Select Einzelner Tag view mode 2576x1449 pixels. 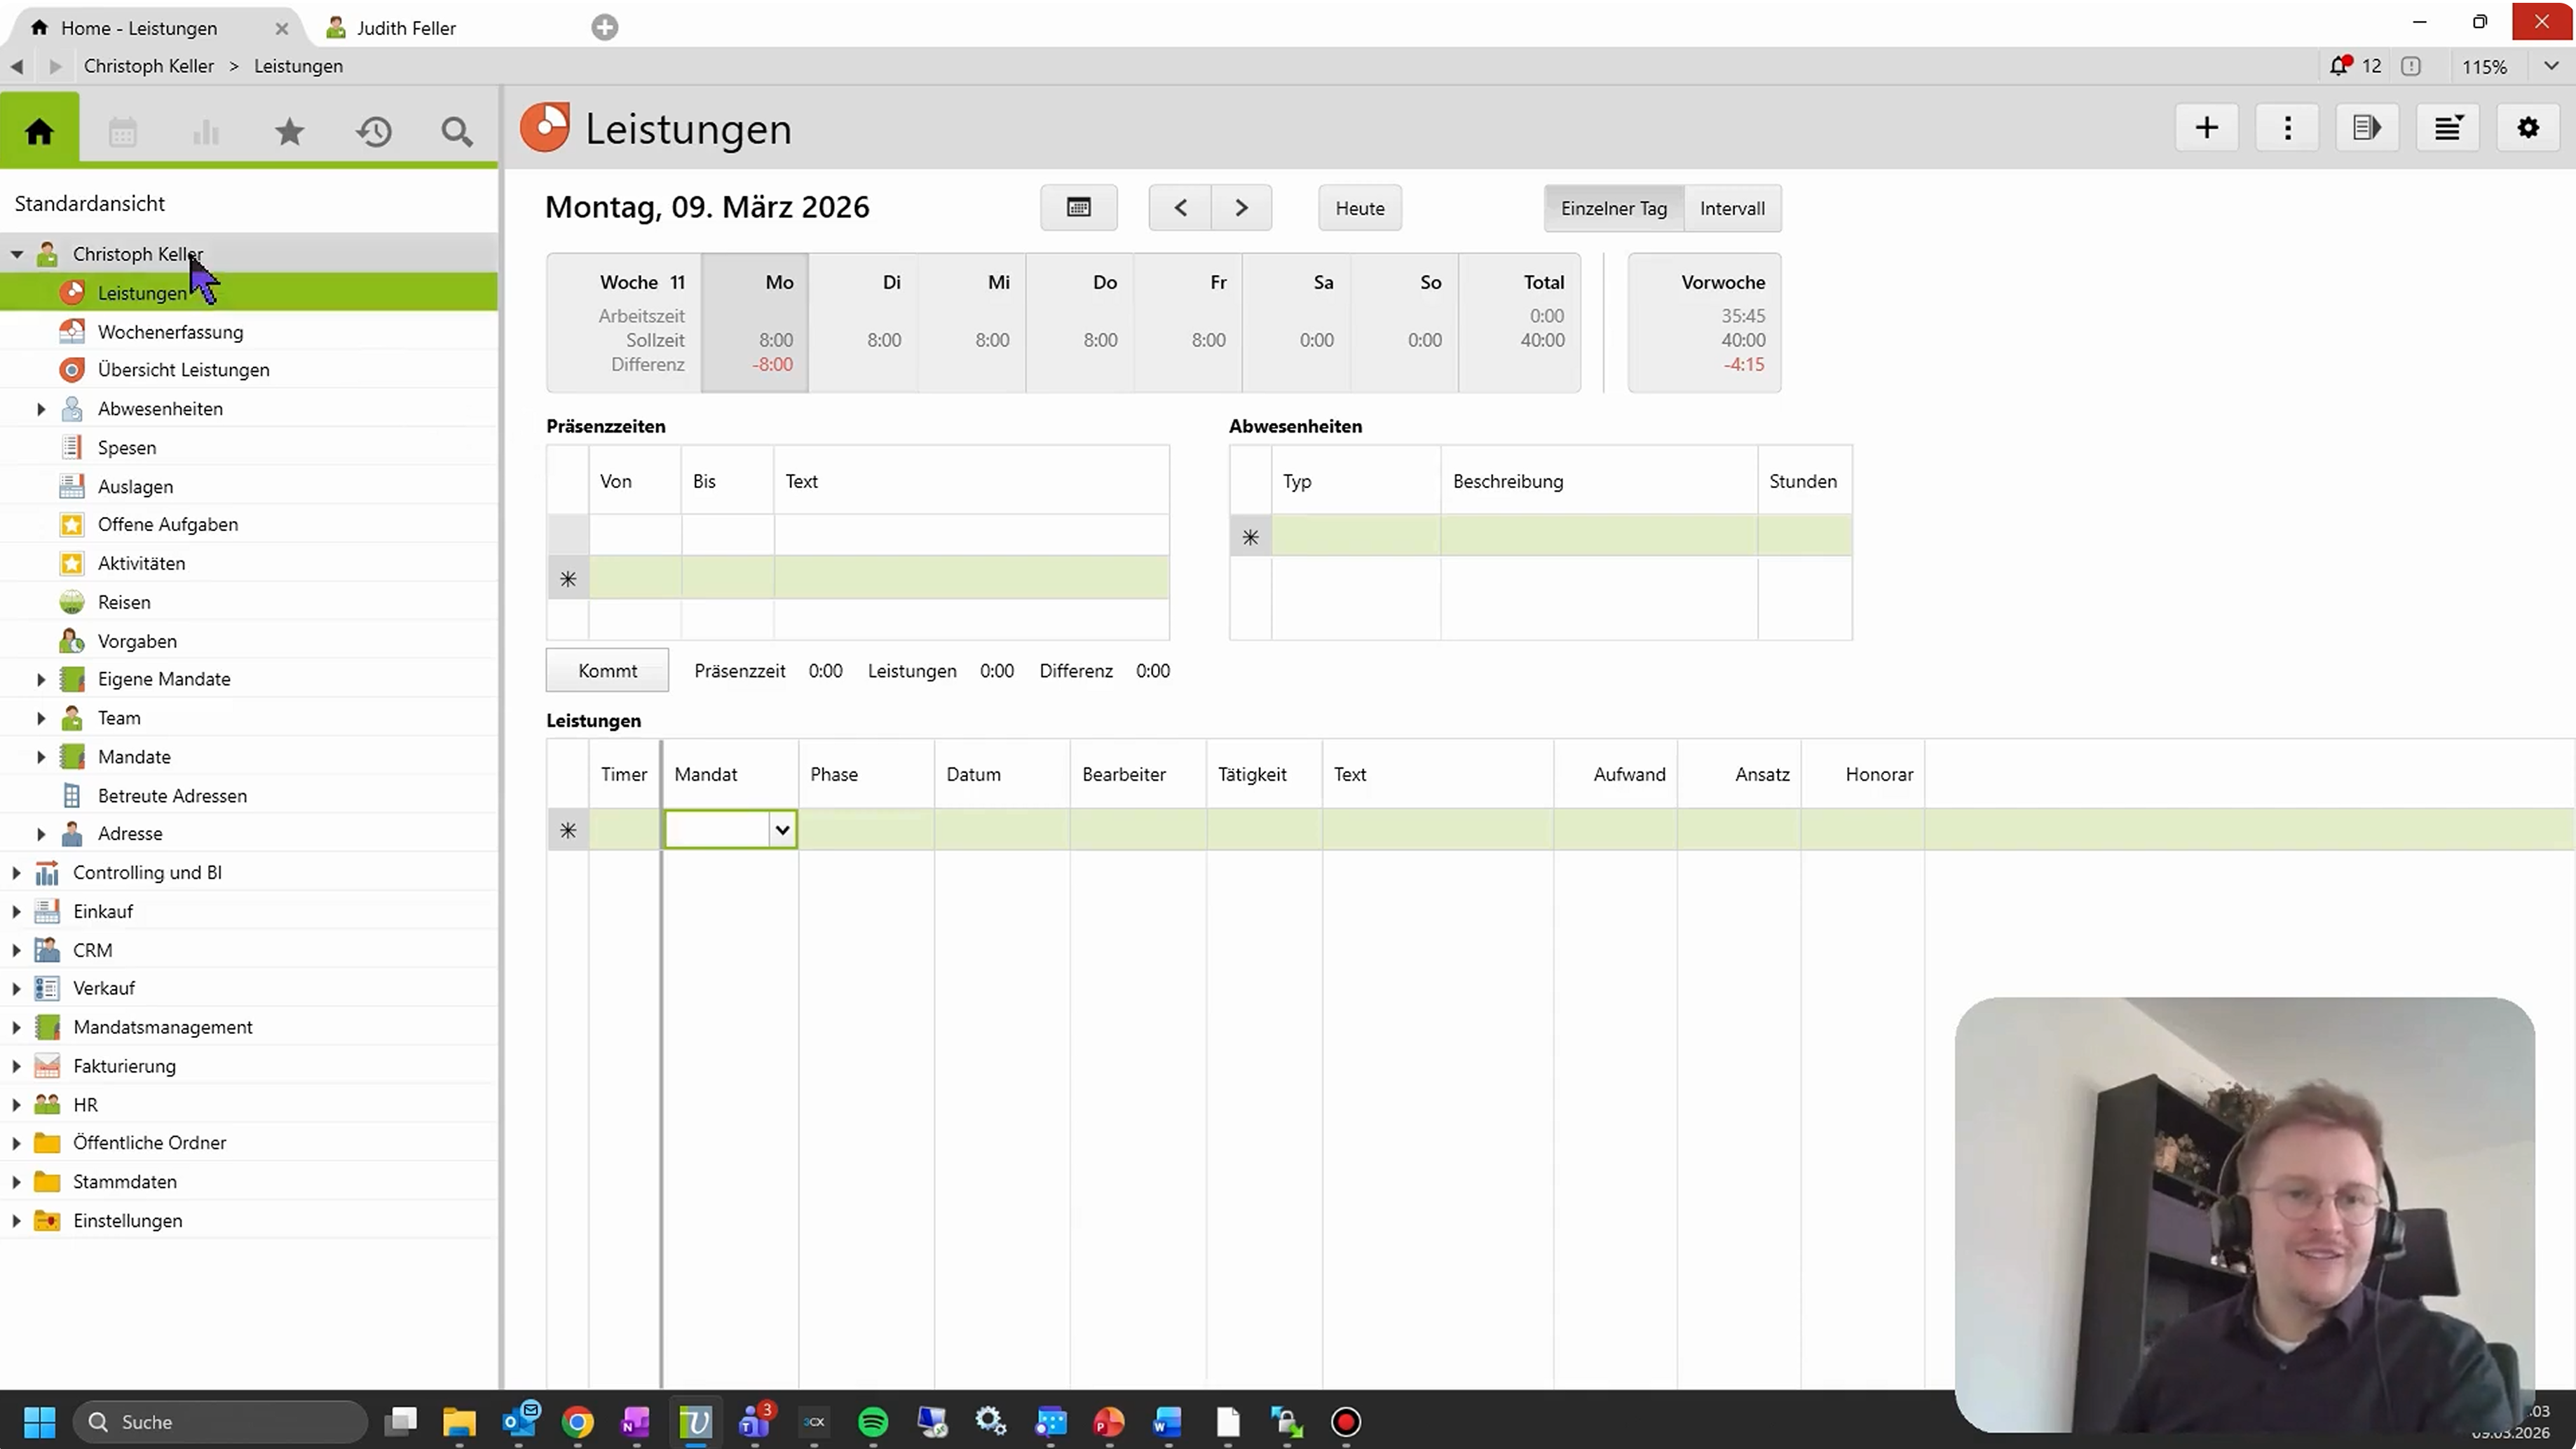(x=1613, y=208)
